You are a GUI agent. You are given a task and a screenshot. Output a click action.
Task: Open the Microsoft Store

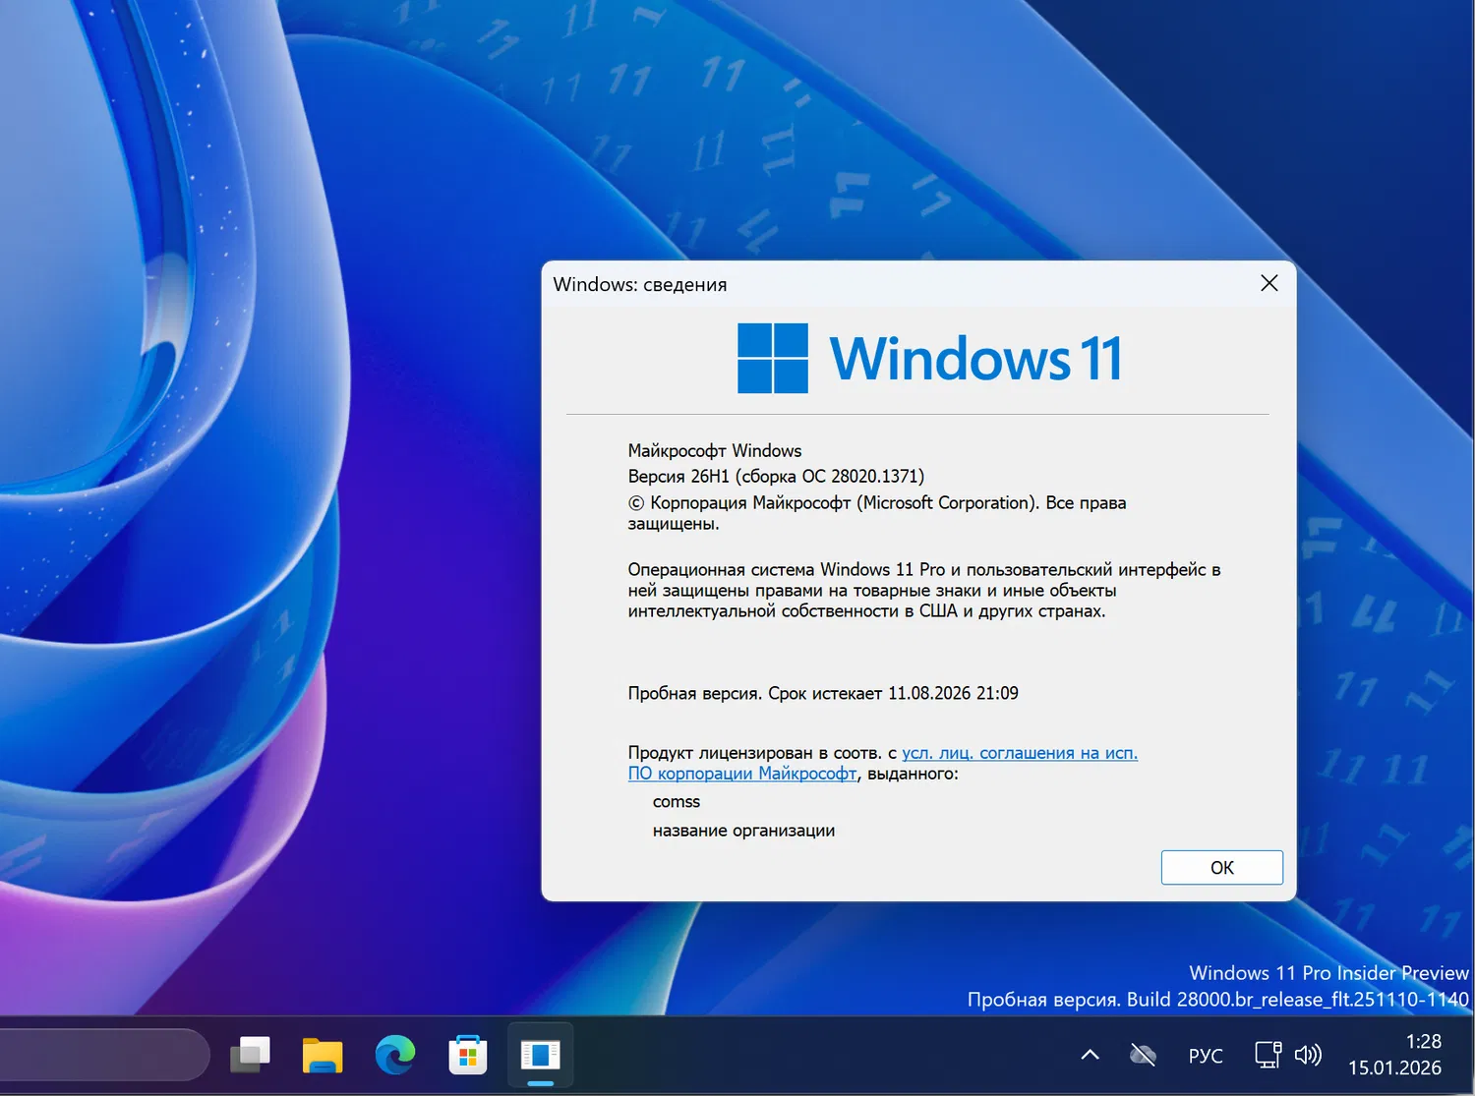point(467,1055)
